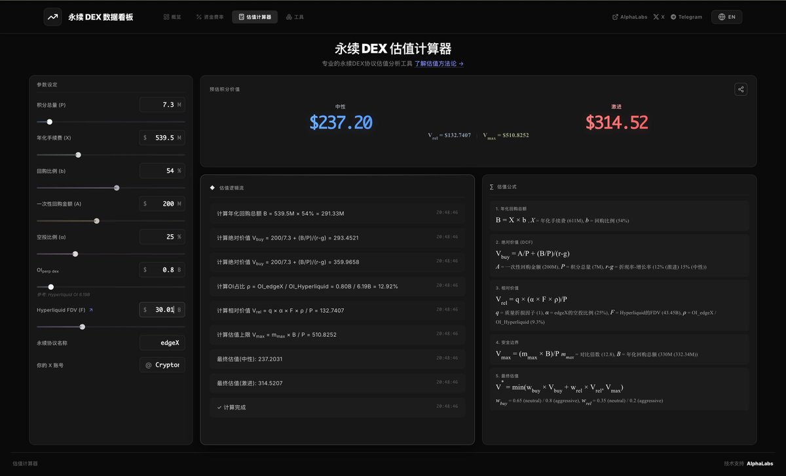The width and height of the screenshot is (786, 476).
Task: Select the V_buy = 293.4521 log row
Action: click(x=337, y=237)
